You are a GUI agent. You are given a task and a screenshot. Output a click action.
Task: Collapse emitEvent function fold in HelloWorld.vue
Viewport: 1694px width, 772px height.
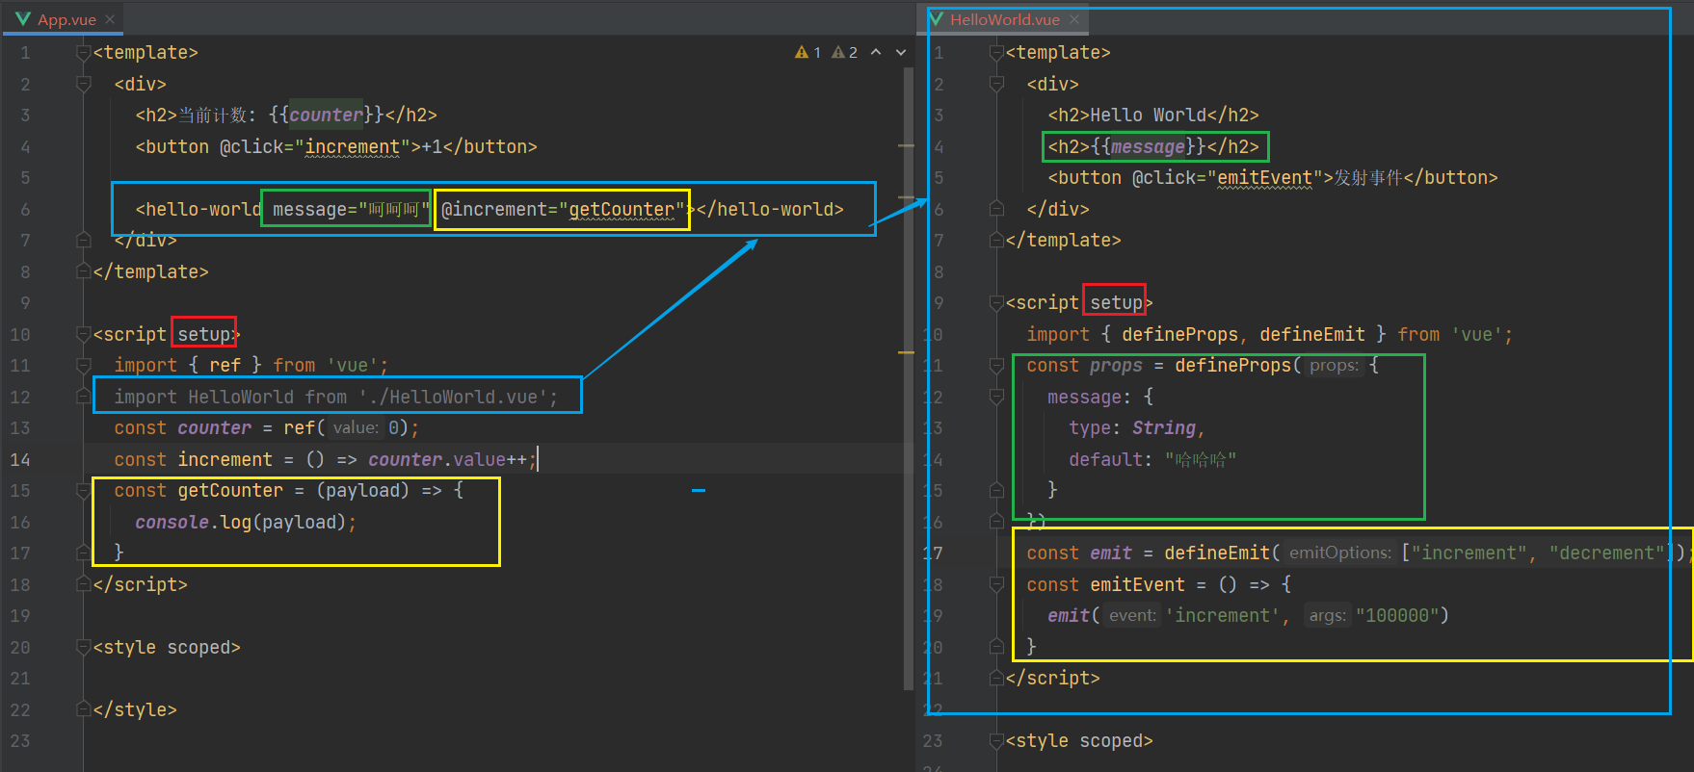[996, 584]
